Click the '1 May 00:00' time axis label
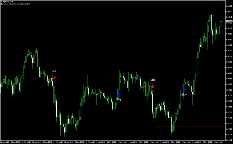The image size is (233, 144). [x=101, y=142]
